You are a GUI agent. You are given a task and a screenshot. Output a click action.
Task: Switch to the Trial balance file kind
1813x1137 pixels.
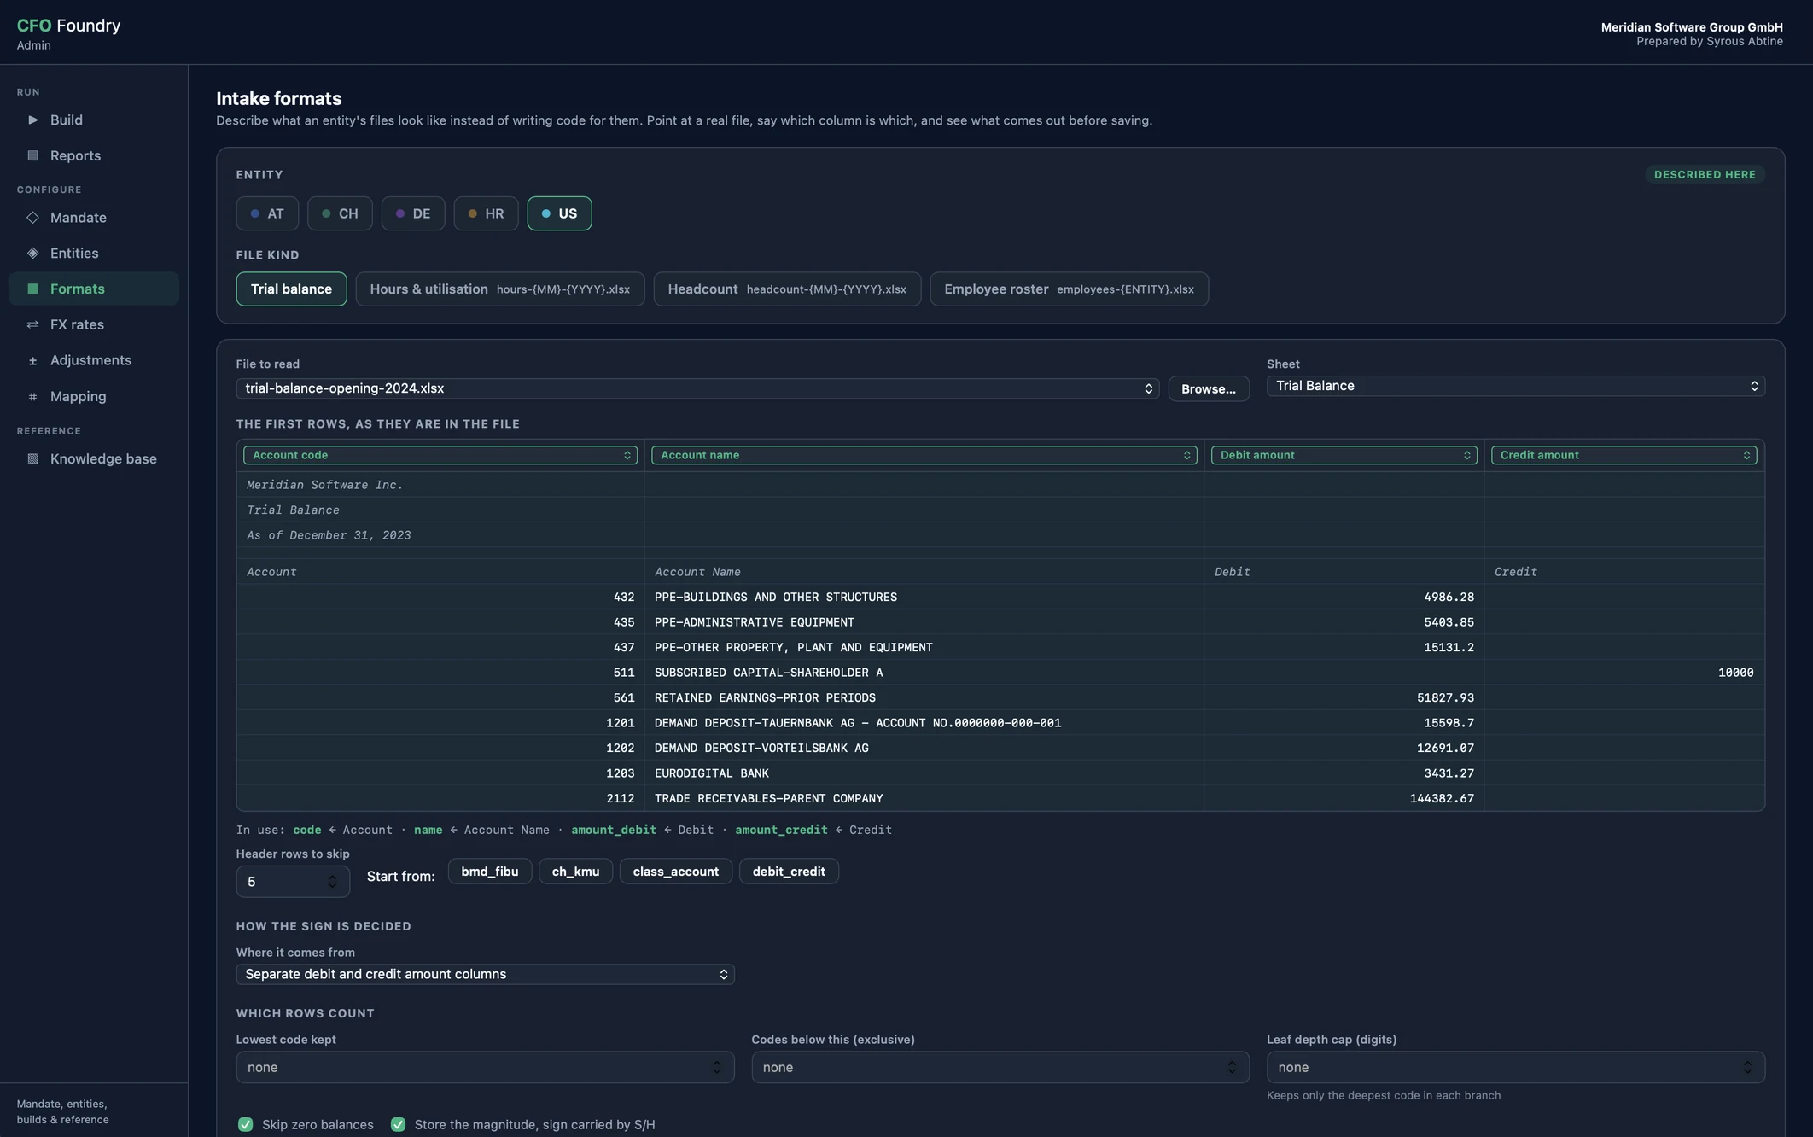point(291,289)
